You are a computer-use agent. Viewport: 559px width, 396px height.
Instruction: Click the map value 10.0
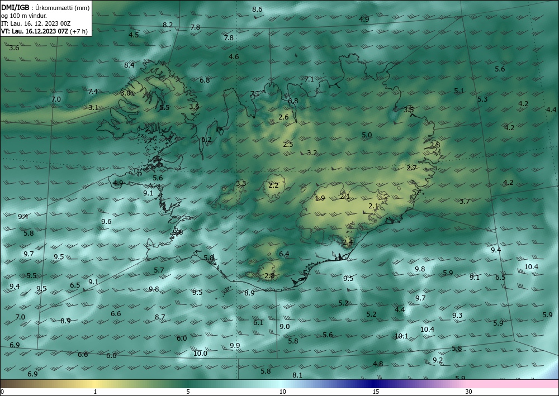click(x=200, y=353)
